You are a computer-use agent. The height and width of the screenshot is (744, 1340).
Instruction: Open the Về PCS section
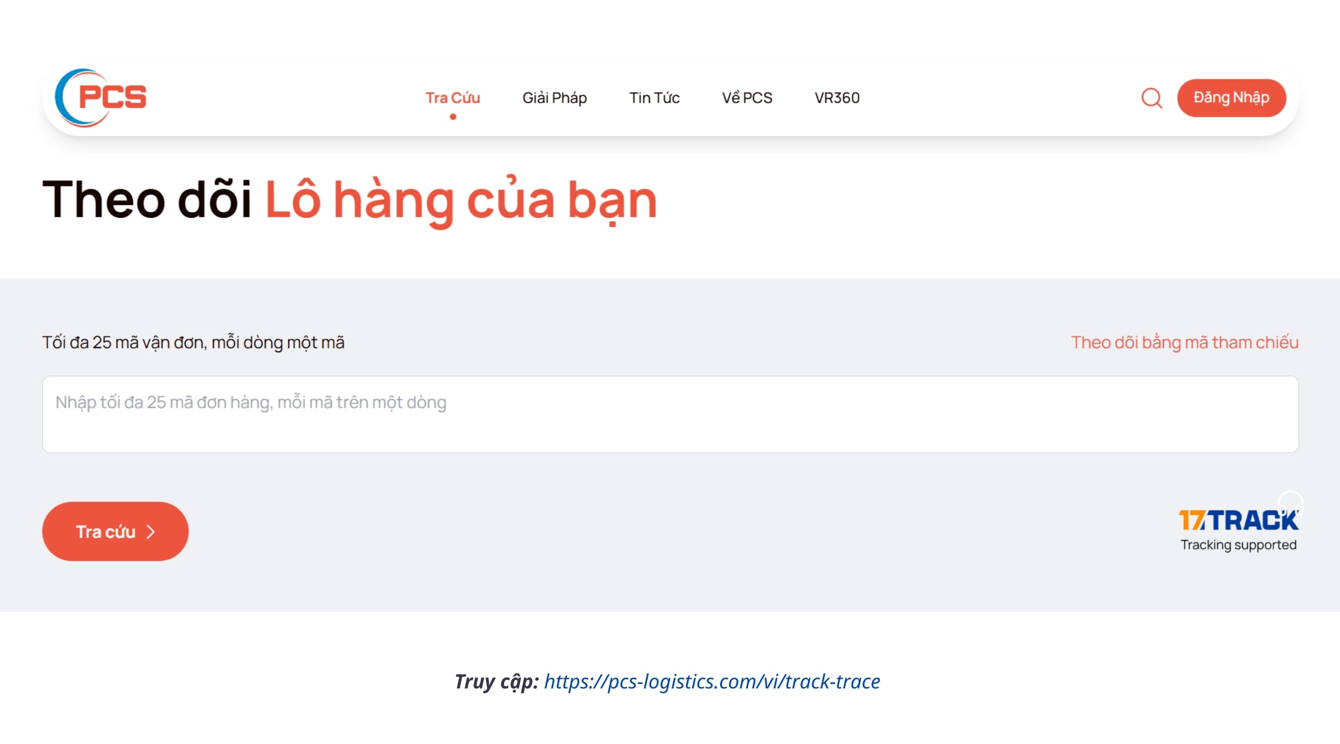(746, 98)
